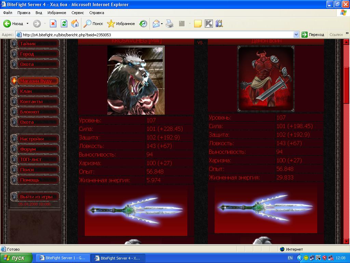The width and height of the screenshot is (350, 263).
Task: Open the History toolbar icon
Action: click(x=143, y=24)
